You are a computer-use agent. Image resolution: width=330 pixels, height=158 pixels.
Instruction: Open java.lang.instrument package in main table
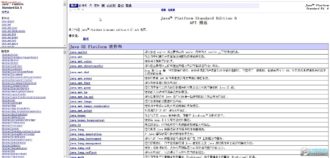[x=86, y=139]
